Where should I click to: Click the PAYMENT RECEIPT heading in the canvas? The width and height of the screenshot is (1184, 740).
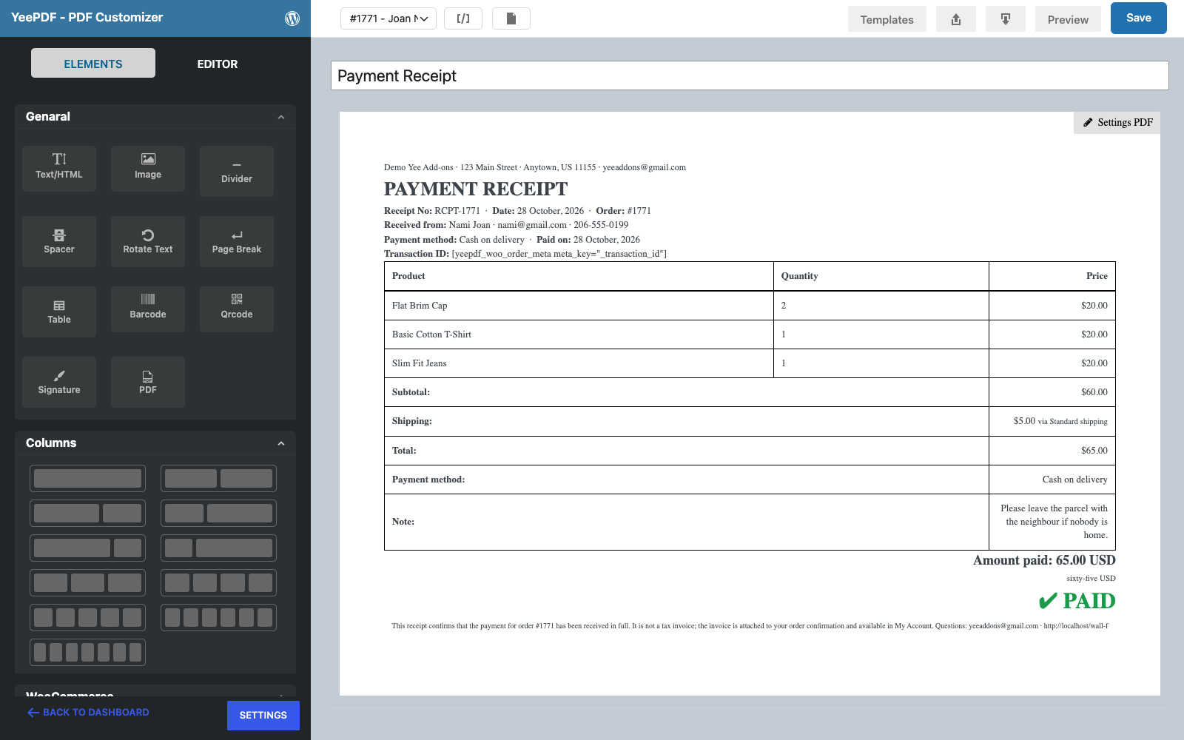point(476,189)
